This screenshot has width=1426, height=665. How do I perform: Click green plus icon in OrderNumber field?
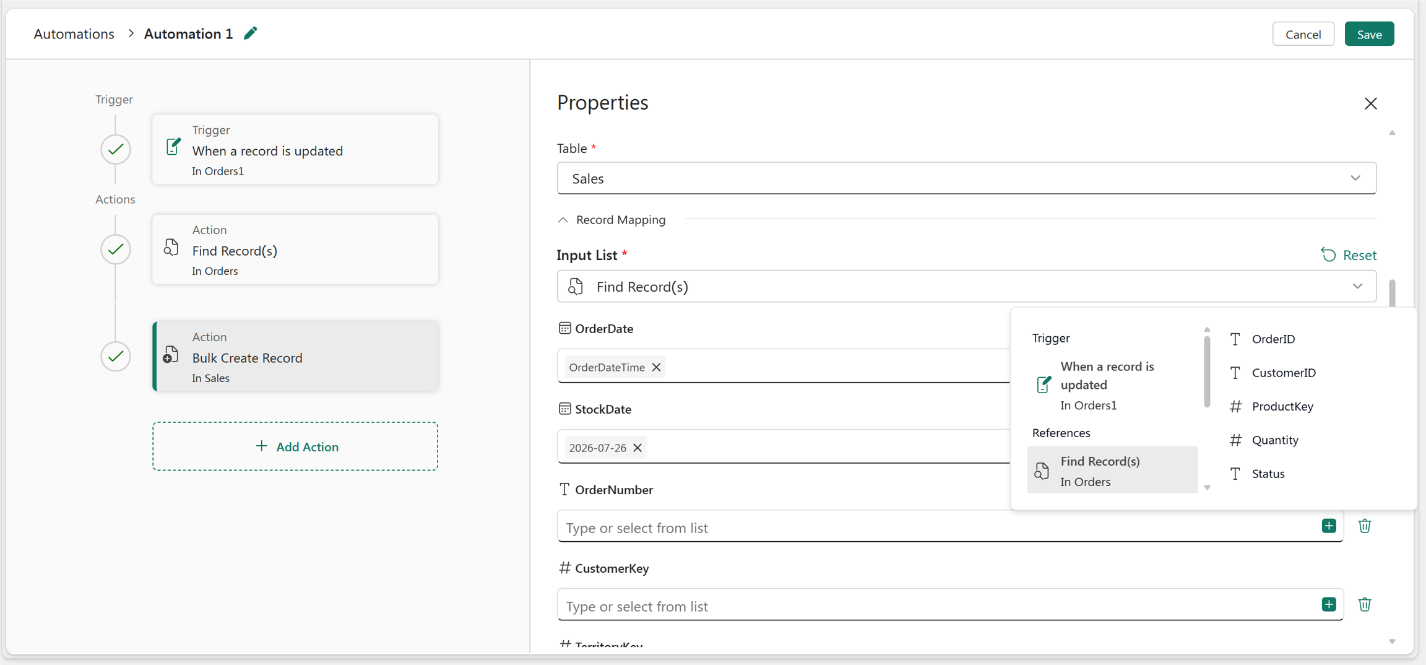tap(1329, 526)
